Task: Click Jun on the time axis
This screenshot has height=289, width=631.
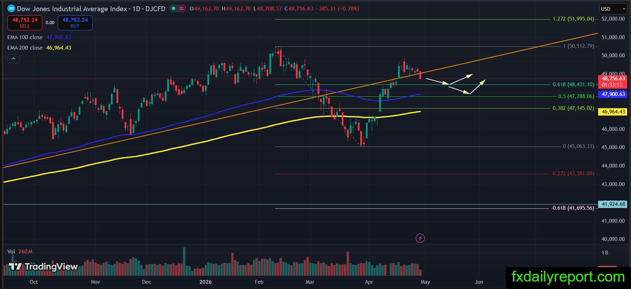Action: point(479,282)
